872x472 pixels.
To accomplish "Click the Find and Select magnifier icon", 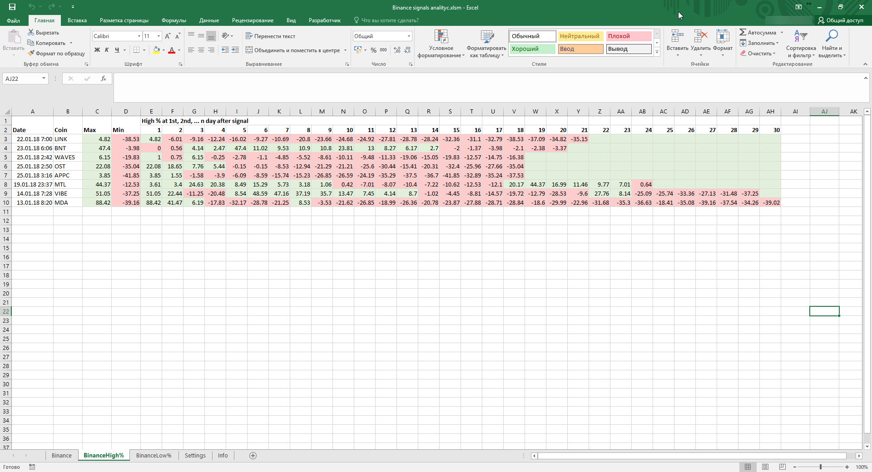I will click(x=832, y=36).
